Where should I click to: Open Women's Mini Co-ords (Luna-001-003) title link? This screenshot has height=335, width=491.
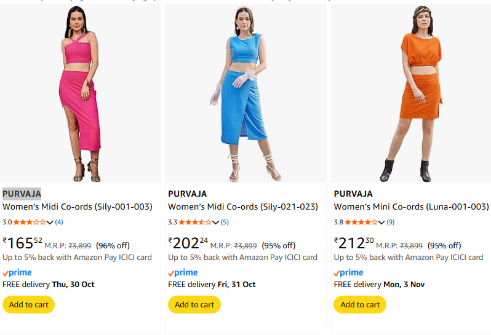[x=411, y=207]
